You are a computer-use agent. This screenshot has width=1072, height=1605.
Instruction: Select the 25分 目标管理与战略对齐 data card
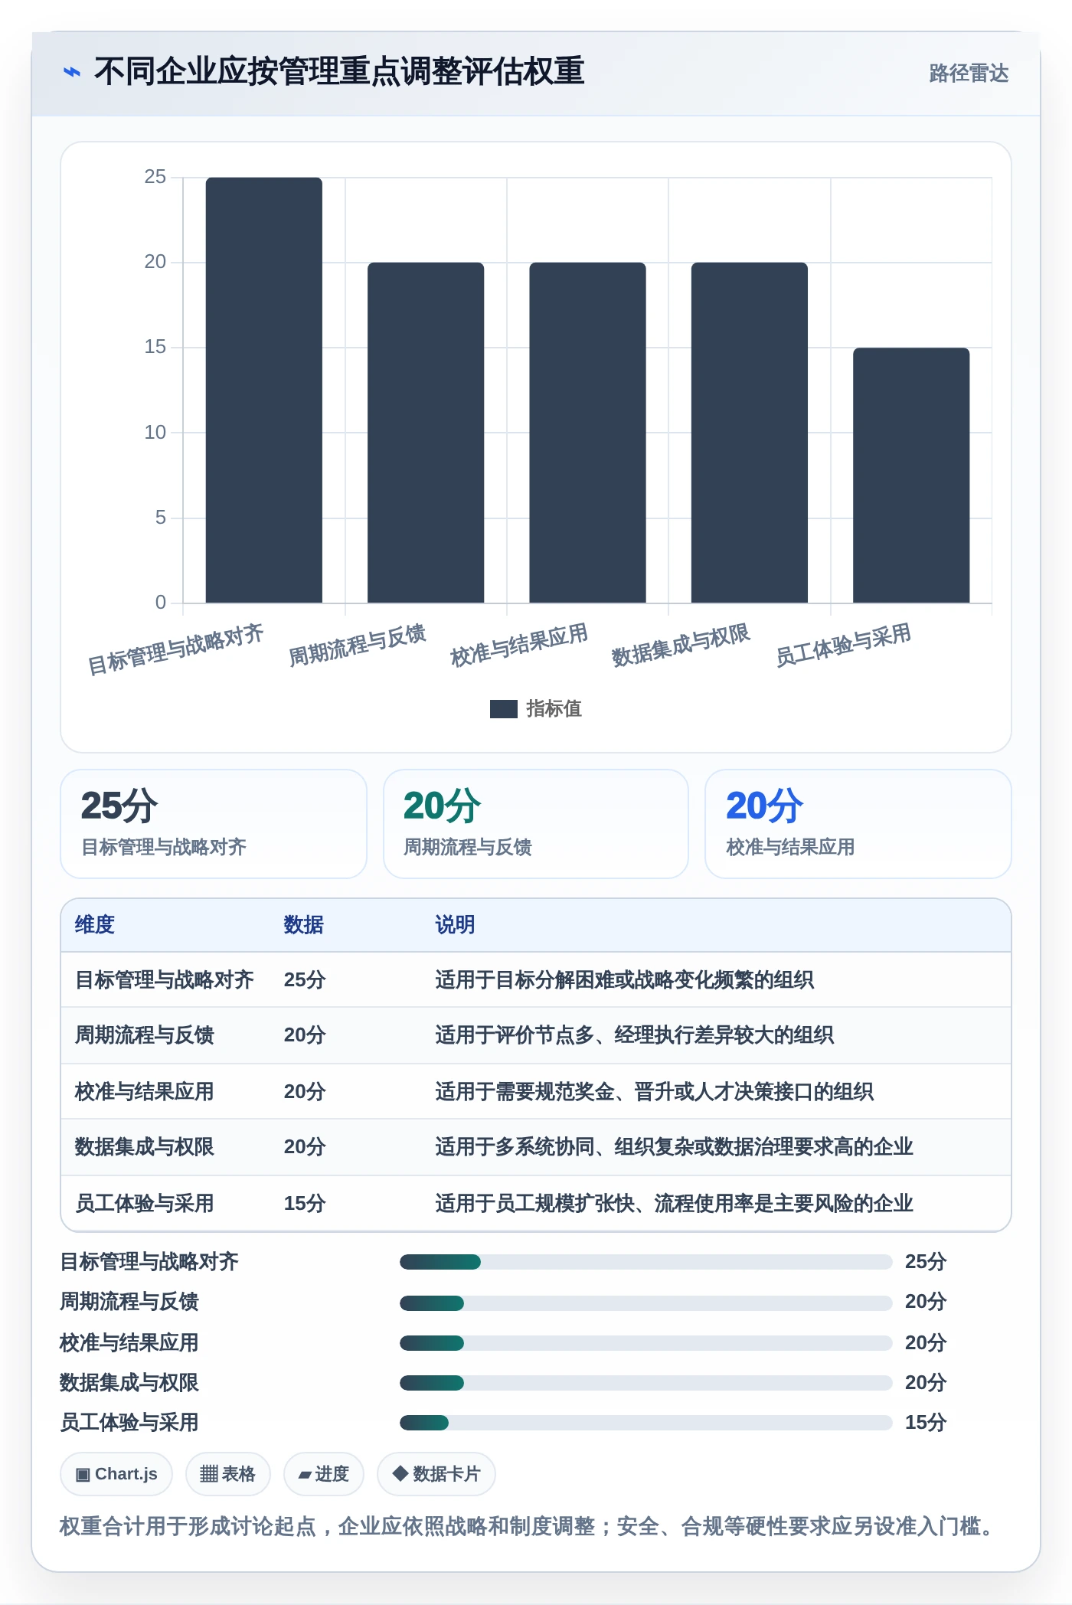pyautogui.click(x=214, y=824)
